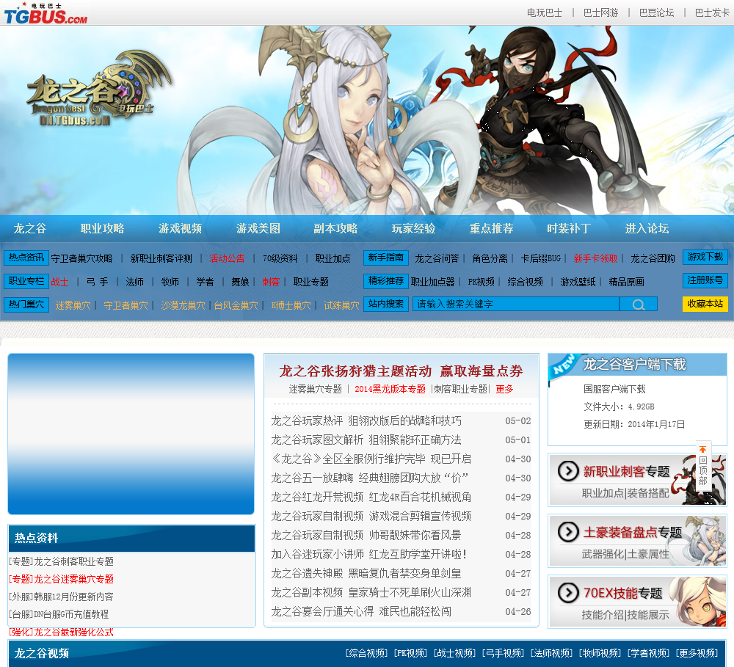Screen dimensions: 734x667
Task: Open 国服客户端下载 link
Action: pyautogui.click(x=614, y=389)
